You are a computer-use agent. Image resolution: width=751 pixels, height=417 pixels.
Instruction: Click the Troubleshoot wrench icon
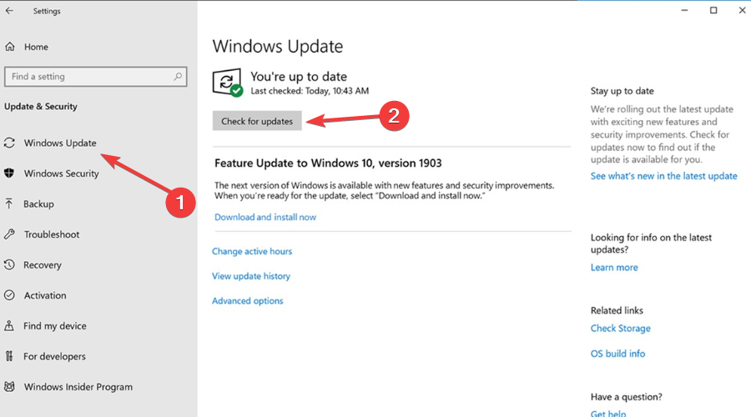tap(9, 234)
